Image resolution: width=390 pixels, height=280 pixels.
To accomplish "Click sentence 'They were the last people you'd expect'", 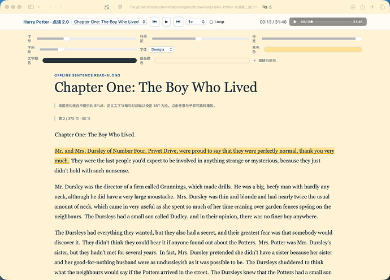I will 196,161.
